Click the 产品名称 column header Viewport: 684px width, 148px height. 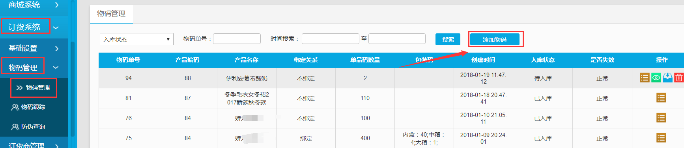pyautogui.click(x=247, y=60)
